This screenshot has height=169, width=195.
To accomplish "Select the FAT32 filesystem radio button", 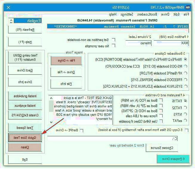I will [185, 107].
